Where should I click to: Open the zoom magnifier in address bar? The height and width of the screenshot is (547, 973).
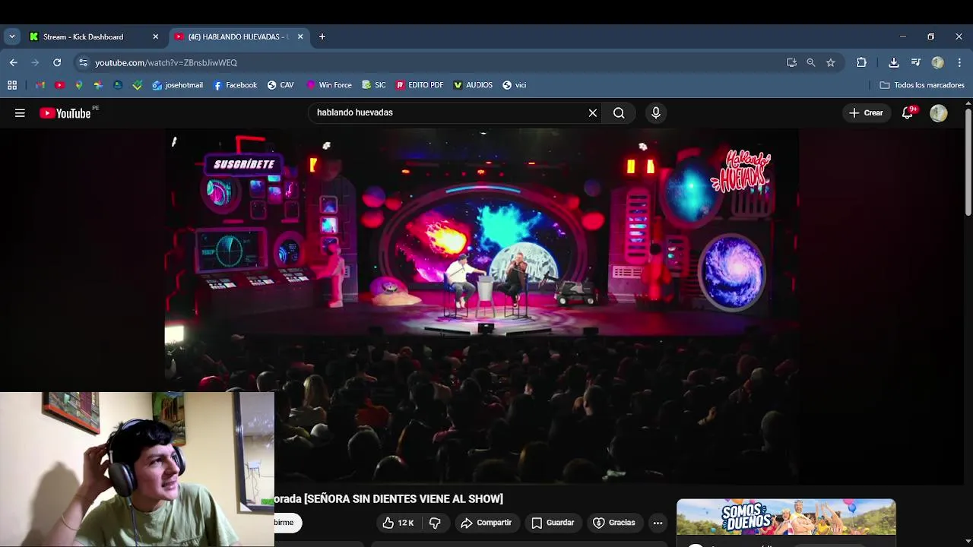(811, 62)
